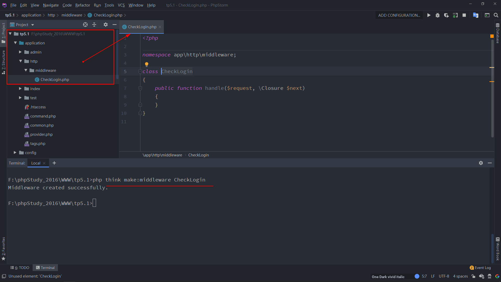Collapse all nodes in Project panel

pyautogui.click(x=94, y=25)
